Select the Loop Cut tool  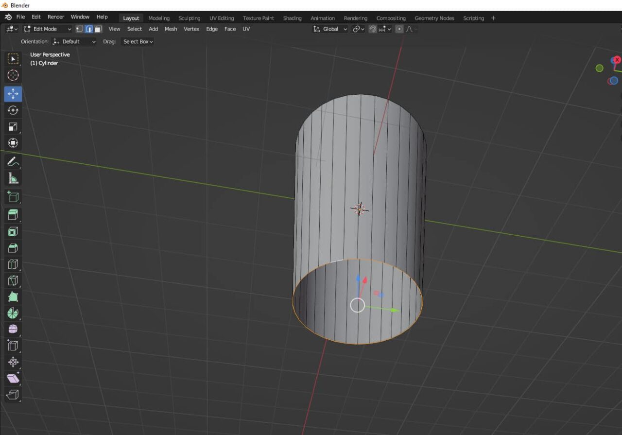tap(13, 264)
